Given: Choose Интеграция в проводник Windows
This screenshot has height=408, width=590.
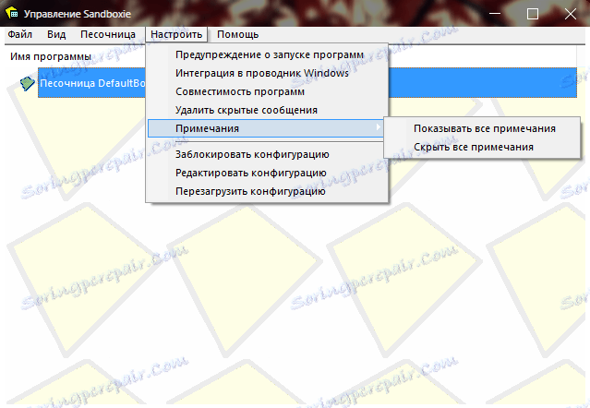Looking at the screenshot, I should pos(267,73).
